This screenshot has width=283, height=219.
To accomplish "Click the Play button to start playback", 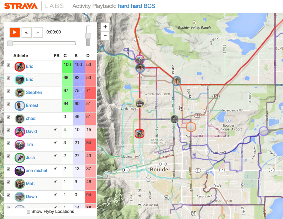I will 15,32.
